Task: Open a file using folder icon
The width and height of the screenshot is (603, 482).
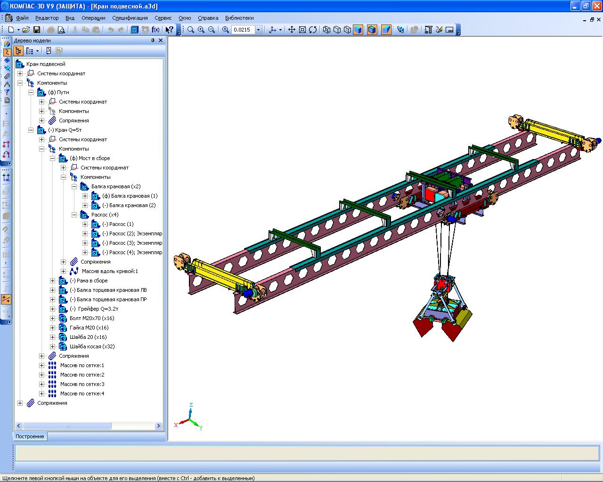Action: 26,30
